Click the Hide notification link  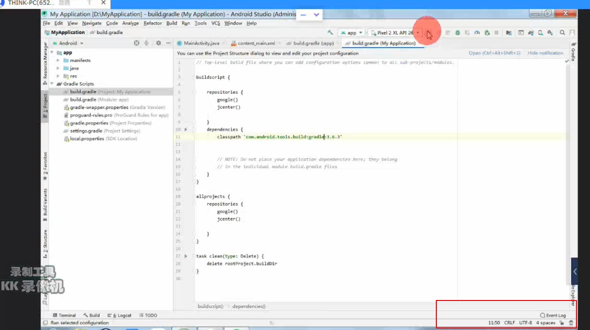click(545, 53)
